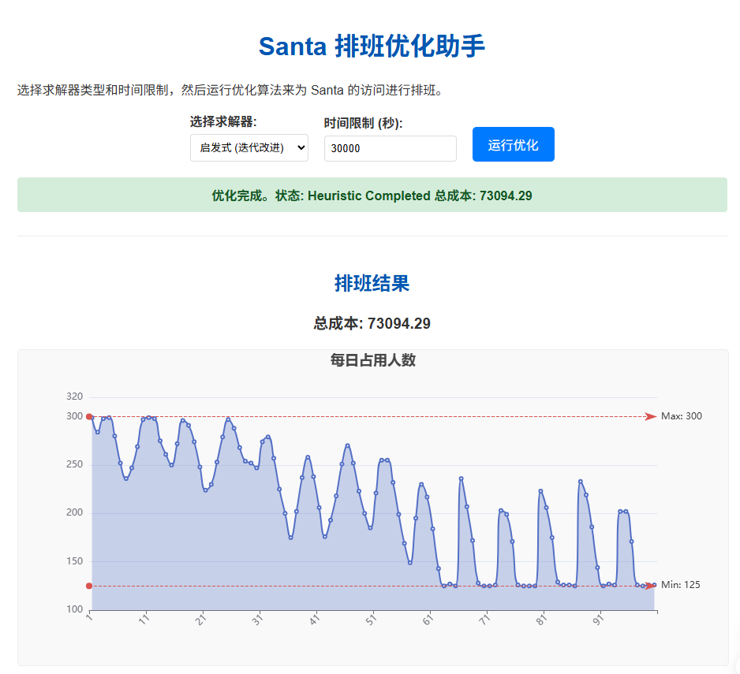Click the 运行优化 button
Image resolution: width=740 pixels, height=674 pixels.
tap(514, 144)
